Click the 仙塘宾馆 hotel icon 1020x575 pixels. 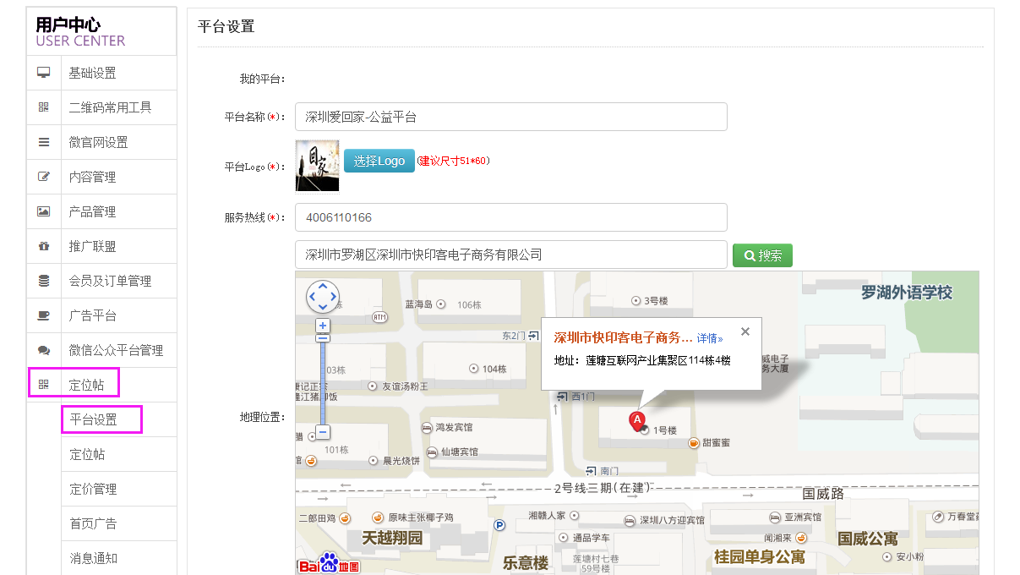coord(433,452)
